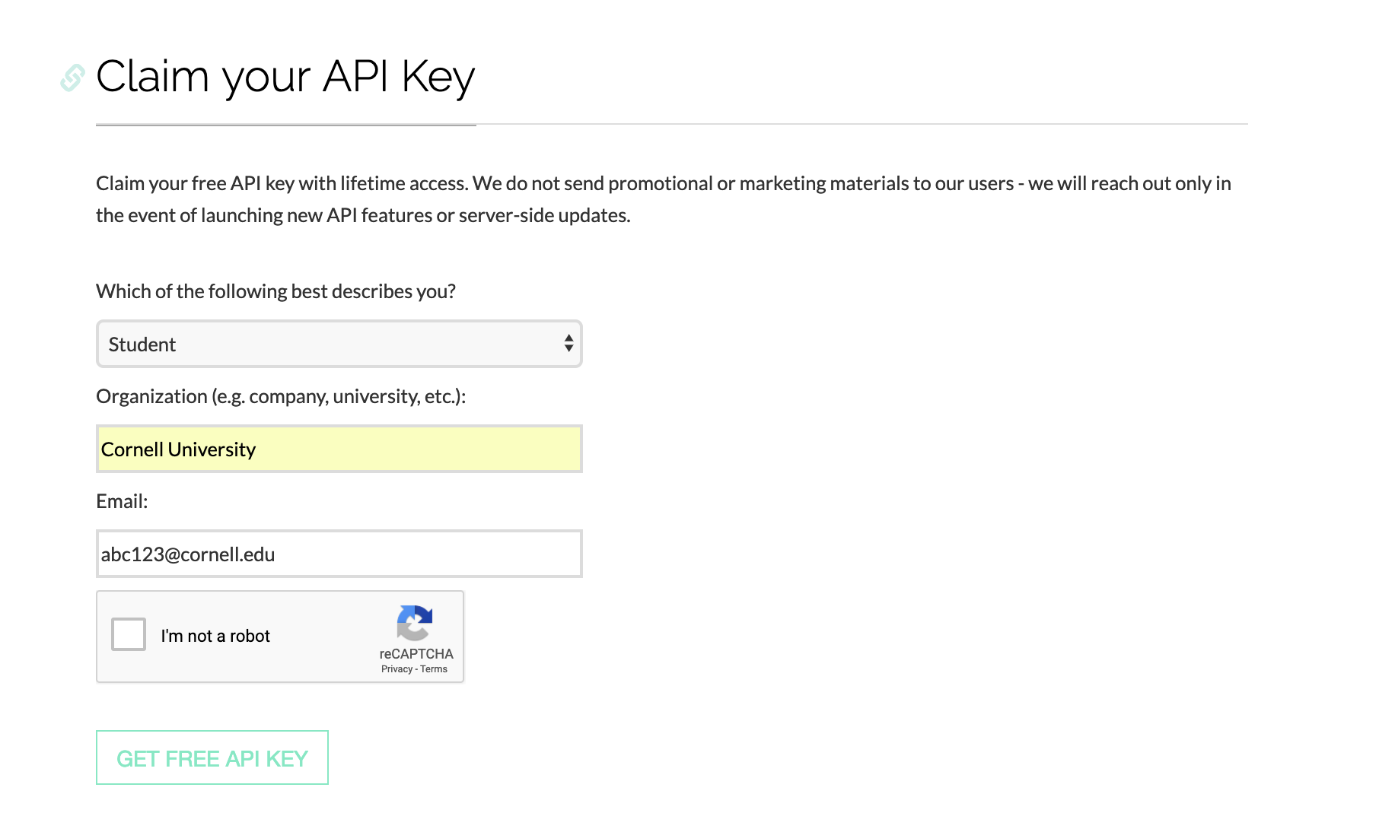The height and width of the screenshot is (832, 1379).
Task: Open the reCAPTCHA Privacy link
Action: click(397, 669)
